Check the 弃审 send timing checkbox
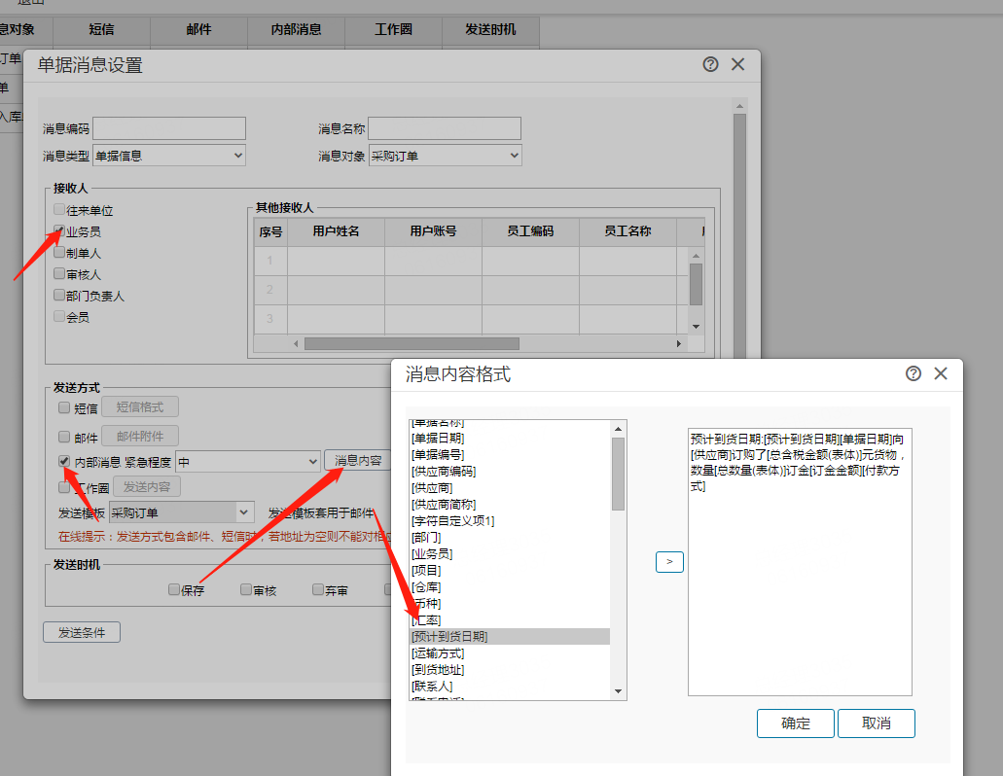This screenshot has width=1003, height=776. coord(318,589)
